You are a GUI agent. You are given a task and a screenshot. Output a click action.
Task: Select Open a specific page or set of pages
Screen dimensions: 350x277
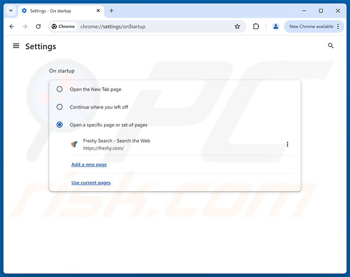tap(59, 125)
